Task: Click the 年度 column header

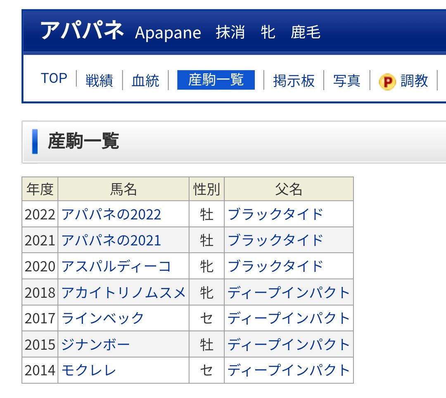Action: pyautogui.click(x=40, y=189)
